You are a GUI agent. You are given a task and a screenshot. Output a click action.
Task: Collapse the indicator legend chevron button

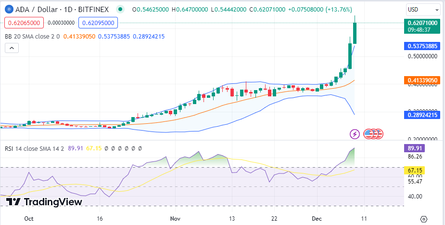[12, 48]
